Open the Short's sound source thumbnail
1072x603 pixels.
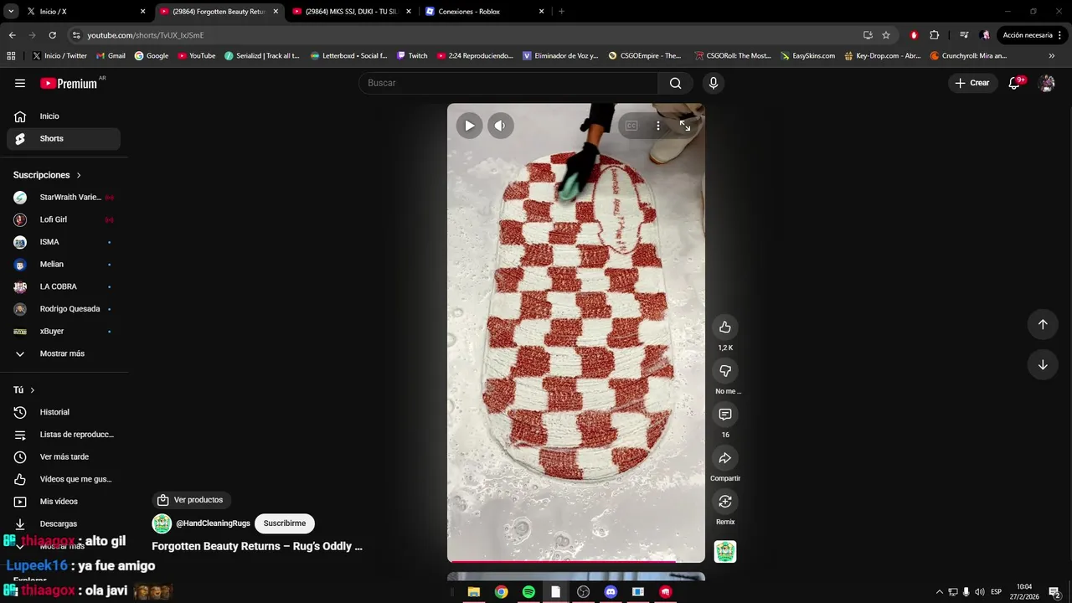[x=725, y=552]
